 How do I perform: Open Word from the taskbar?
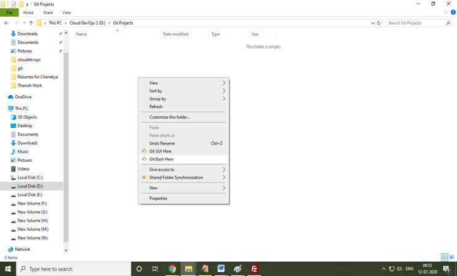coord(221,269)
